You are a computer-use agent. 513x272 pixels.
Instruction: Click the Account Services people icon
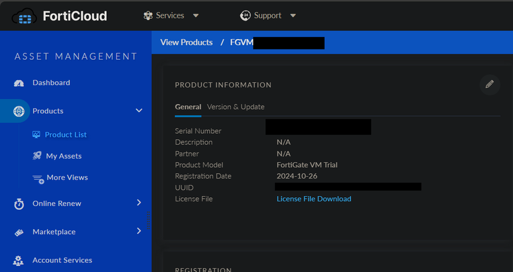pyautogui.click(x=19, y=261)
